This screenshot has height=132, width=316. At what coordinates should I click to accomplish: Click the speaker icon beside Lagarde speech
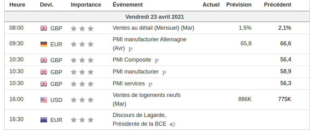(x=172, y=124)
